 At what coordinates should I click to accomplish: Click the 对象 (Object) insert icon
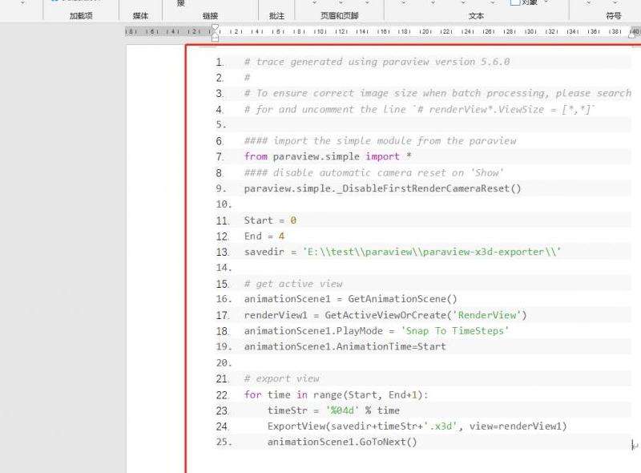point(514,2)
